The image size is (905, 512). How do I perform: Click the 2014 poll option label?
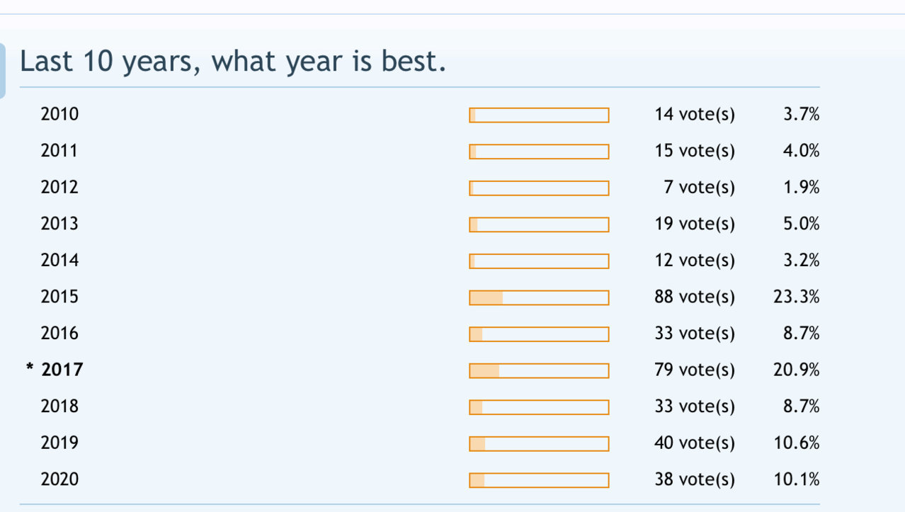click(59, 260)
